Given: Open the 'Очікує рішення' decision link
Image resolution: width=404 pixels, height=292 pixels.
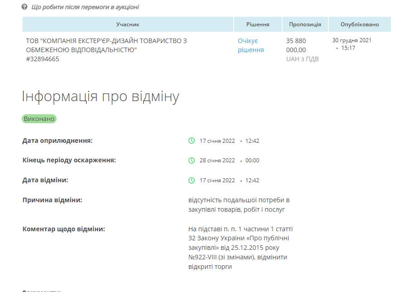Looking at the screenshot, I should (250, 45).
